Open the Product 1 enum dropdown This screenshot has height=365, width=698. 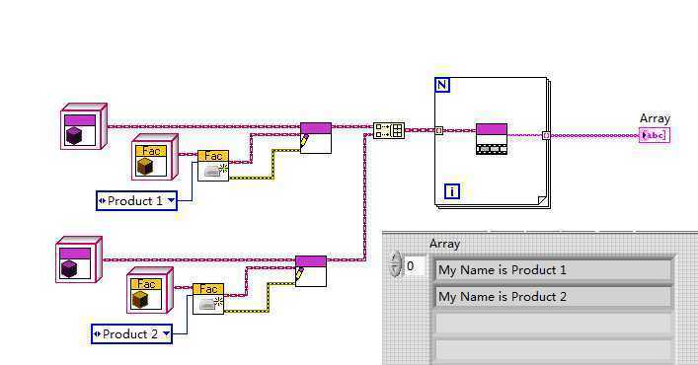click(x=171, y=200)
